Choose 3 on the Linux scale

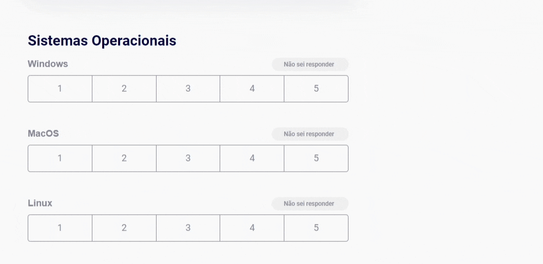pyautogui.click(x=188, y=228)
